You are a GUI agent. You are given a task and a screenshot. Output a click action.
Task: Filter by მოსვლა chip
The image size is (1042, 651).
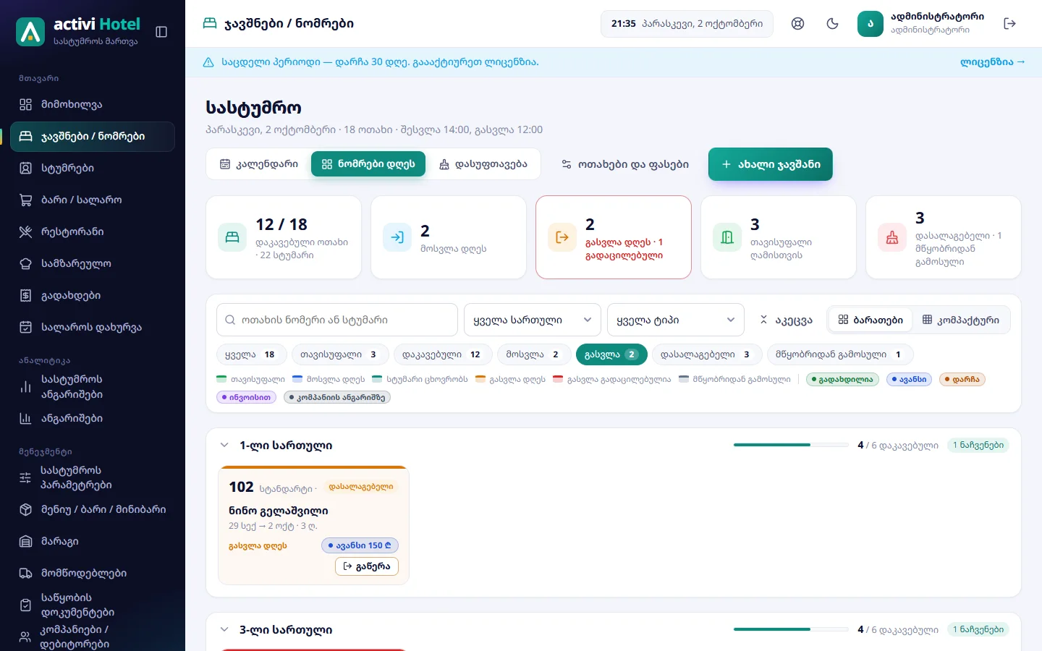click(533, 354)
